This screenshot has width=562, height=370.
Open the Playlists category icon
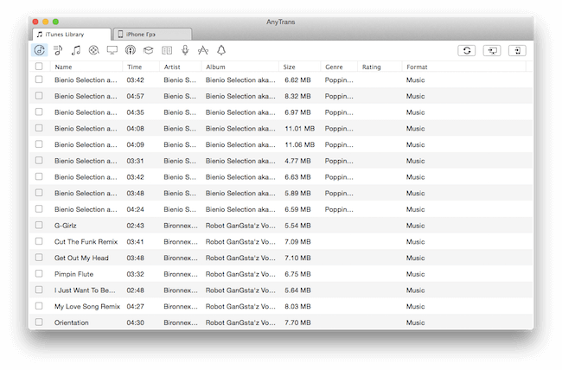pyautogui.click(x=58, y=50)
